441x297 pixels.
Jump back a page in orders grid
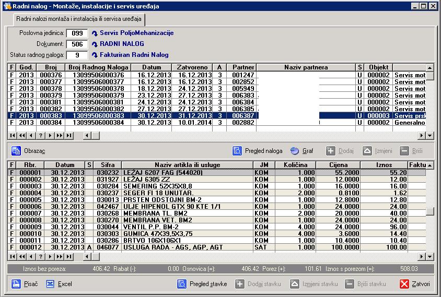21,136
